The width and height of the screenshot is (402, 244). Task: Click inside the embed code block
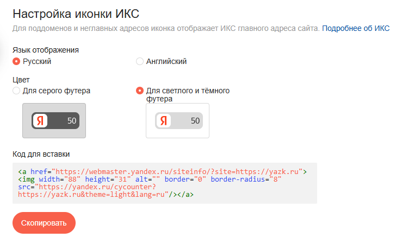[165, 183]
